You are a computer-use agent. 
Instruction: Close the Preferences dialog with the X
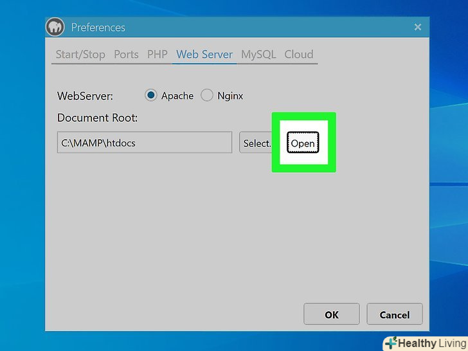pyautogui.click(x=418, y=27)
